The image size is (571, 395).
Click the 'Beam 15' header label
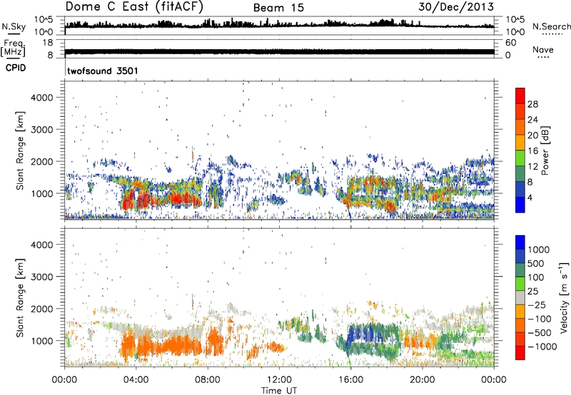click(278, 8)
